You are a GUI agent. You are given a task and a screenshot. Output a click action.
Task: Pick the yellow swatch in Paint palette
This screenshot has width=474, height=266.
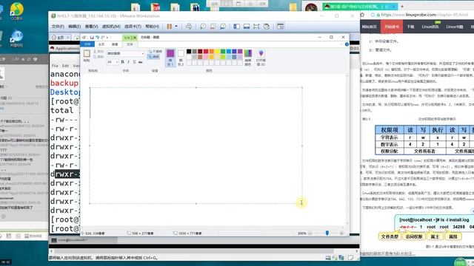(217, 52)
